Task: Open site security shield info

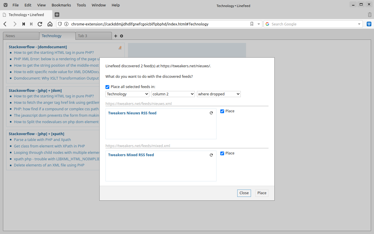Action: 60,24
